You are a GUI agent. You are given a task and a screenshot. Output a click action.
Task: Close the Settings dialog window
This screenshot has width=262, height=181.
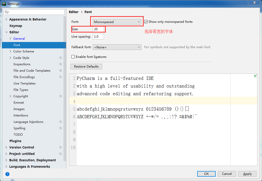coord(254,3)
